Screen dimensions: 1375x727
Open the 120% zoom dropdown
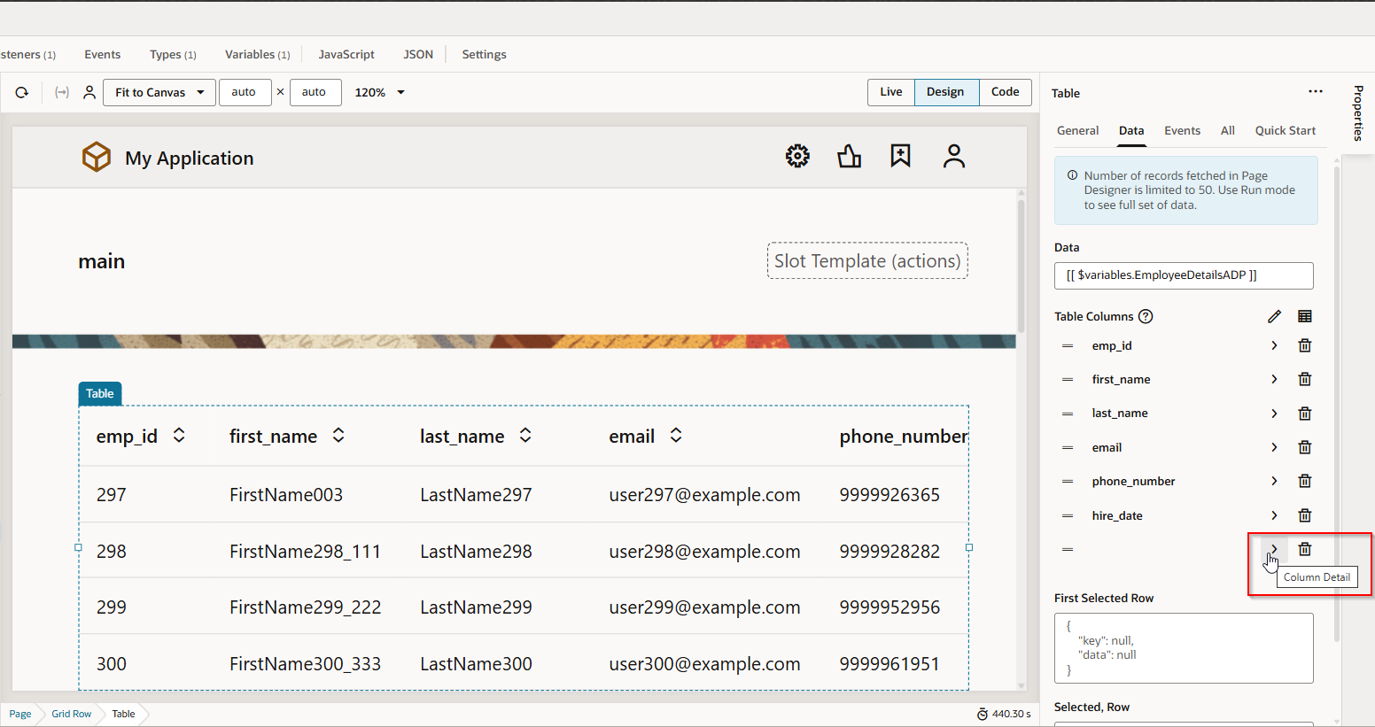380,92
